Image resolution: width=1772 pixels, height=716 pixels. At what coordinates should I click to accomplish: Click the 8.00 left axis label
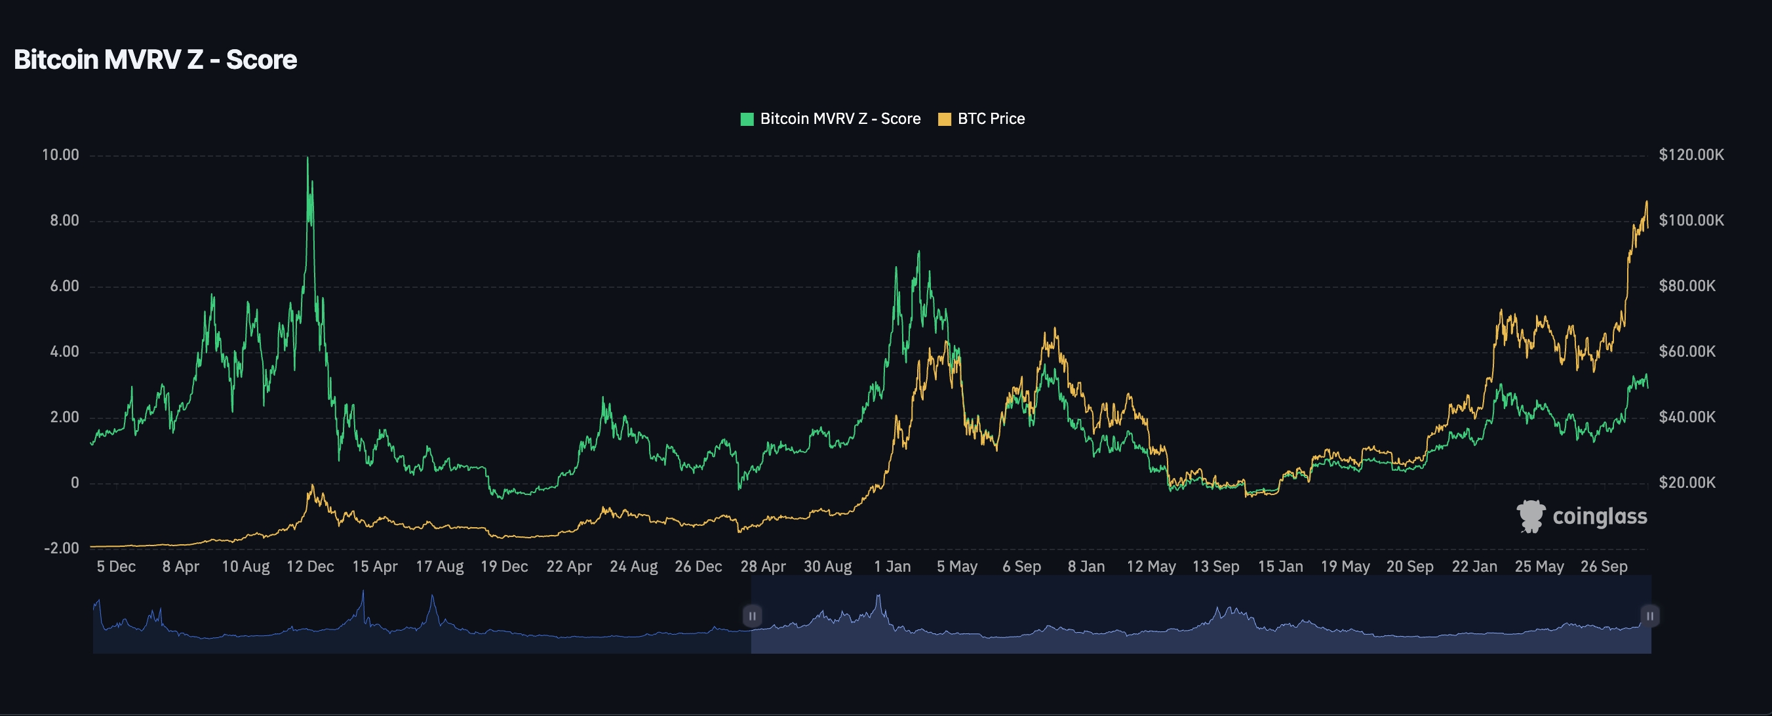[x=65, y=221]
